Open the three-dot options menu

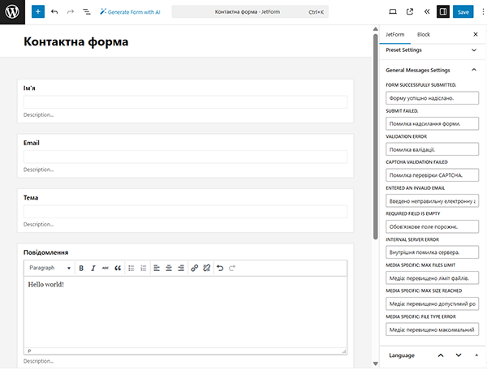(x=483, y=12)
